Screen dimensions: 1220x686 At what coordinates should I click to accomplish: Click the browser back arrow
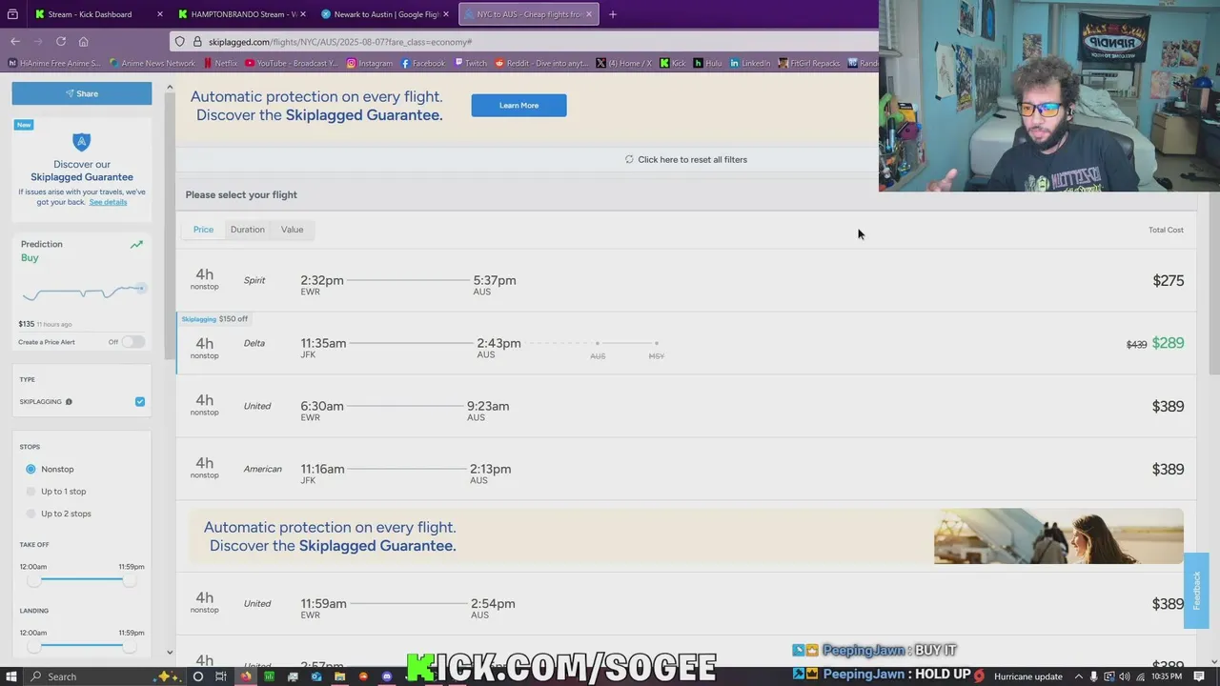point(15,41)
